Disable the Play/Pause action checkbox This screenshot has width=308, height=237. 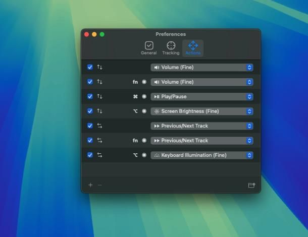(x=90, y=96)
